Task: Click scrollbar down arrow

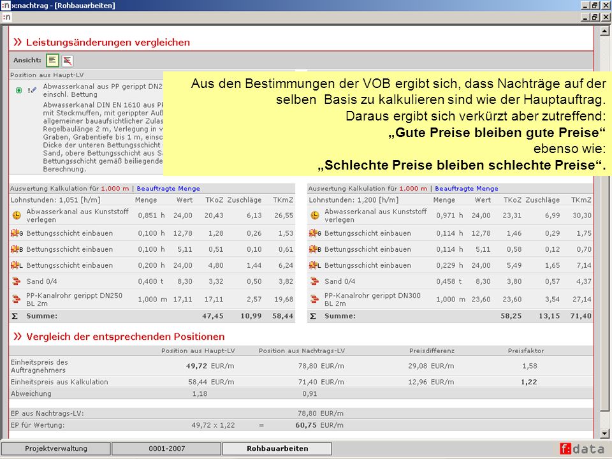Action: 604,433
